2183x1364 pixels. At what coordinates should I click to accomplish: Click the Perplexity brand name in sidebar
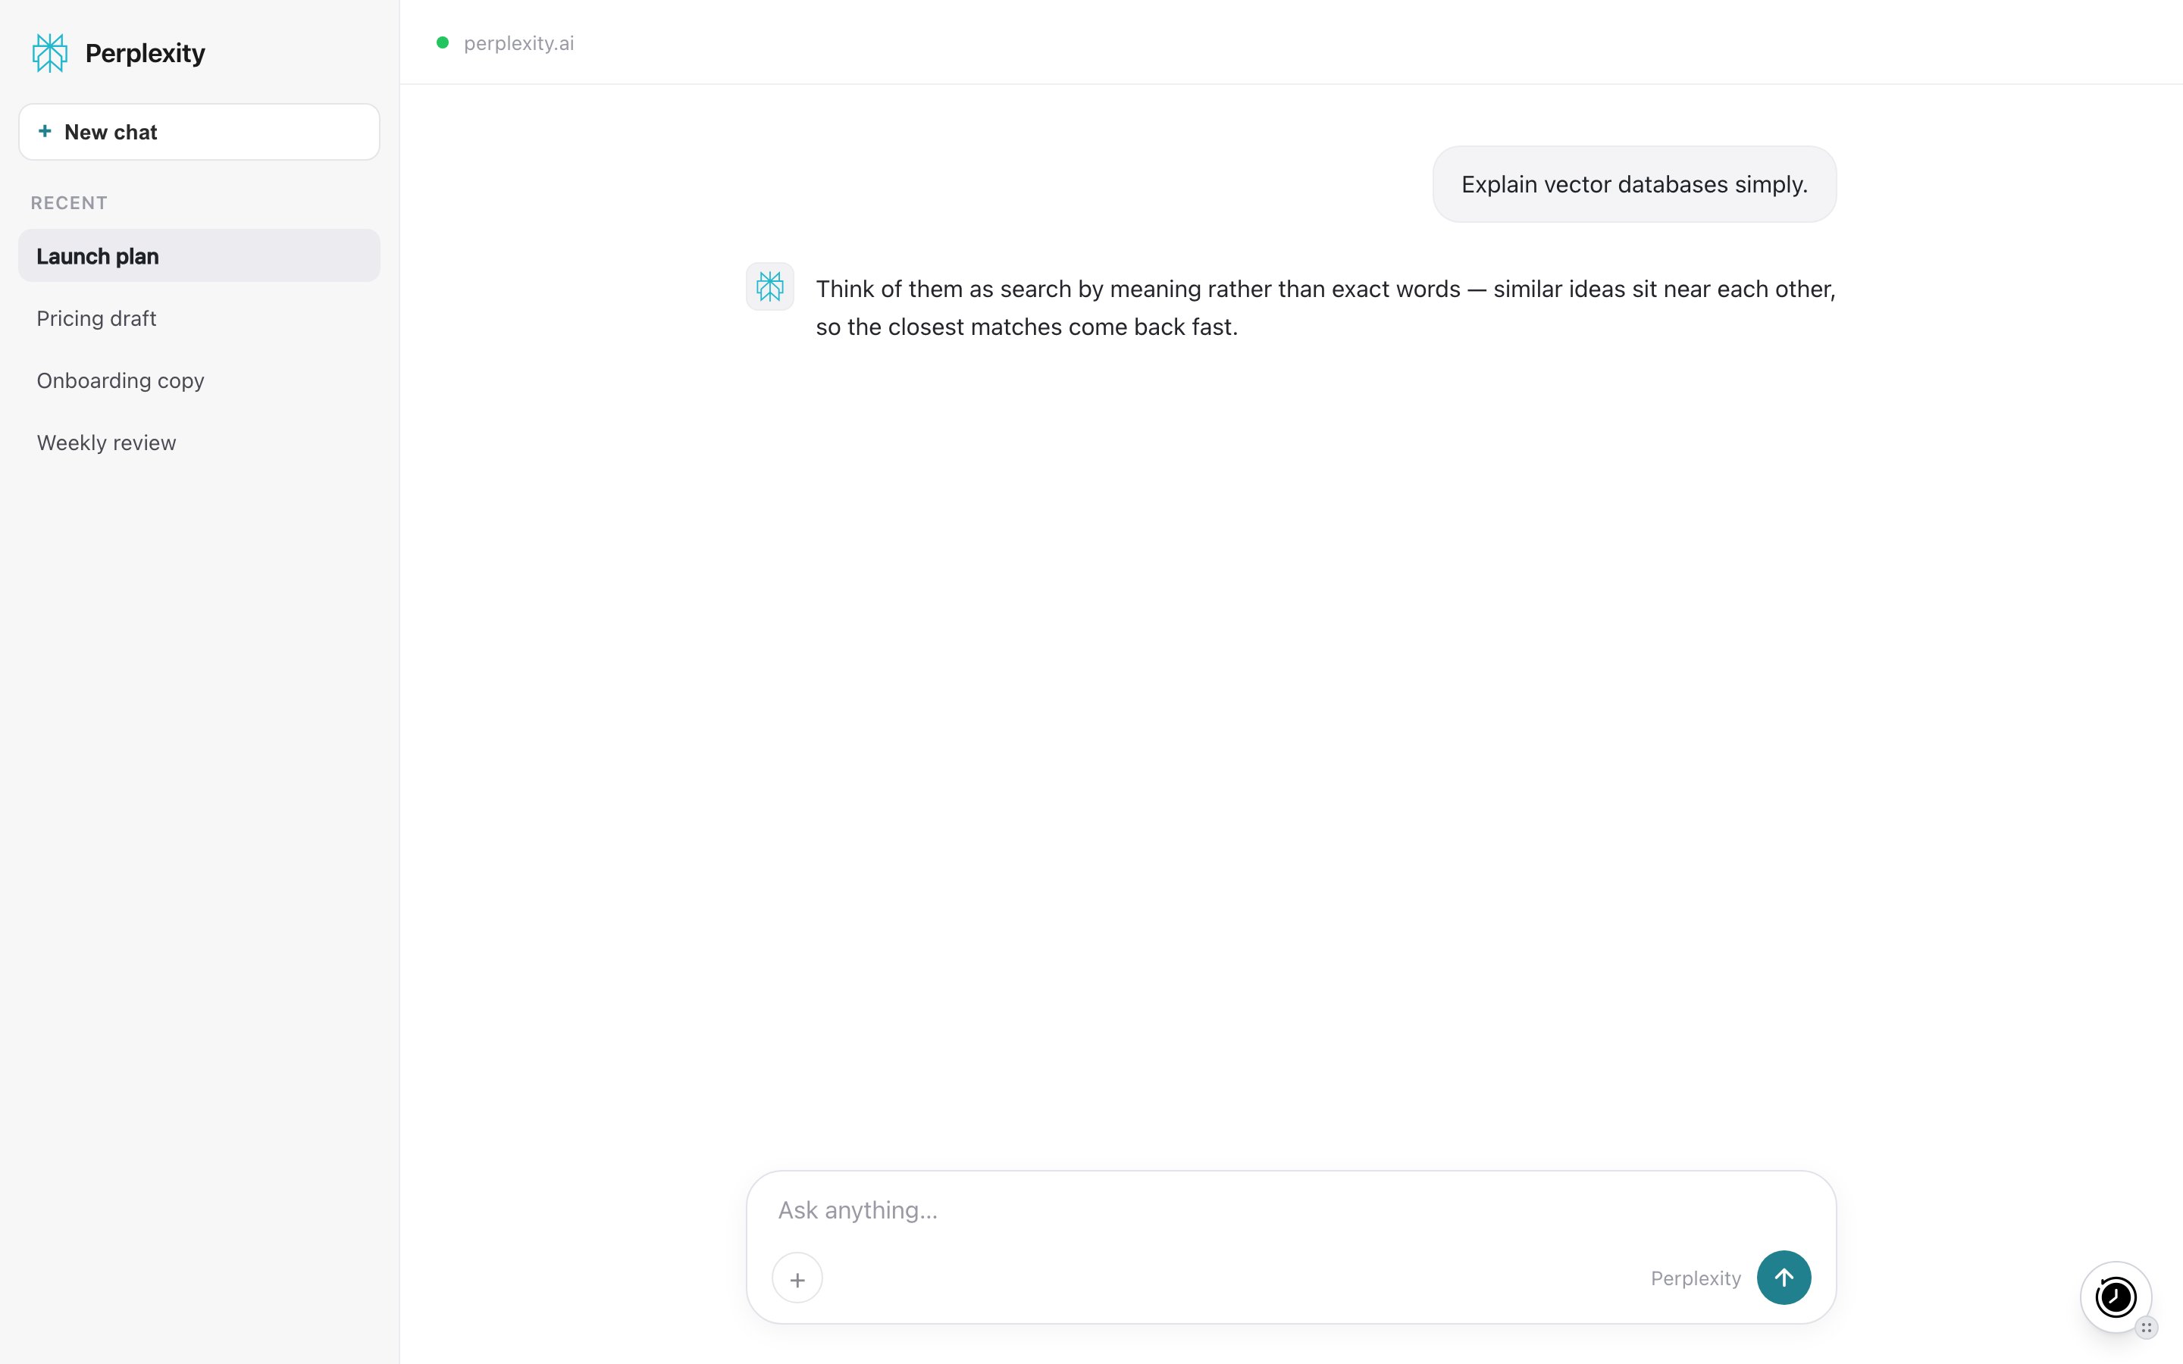coord(146,53)
